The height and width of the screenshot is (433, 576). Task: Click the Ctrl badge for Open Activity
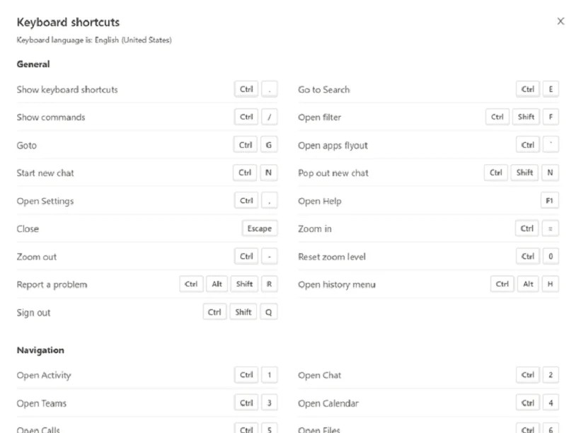[246, 375]
